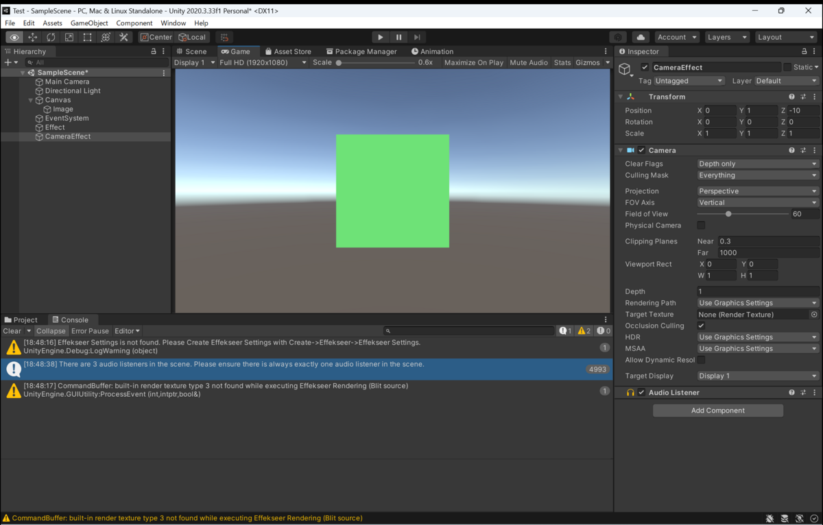Image resolution: width=823 pixels, height=525 pixels.
Task: Select the Hand (view) tool
Action: pos(14,37)
